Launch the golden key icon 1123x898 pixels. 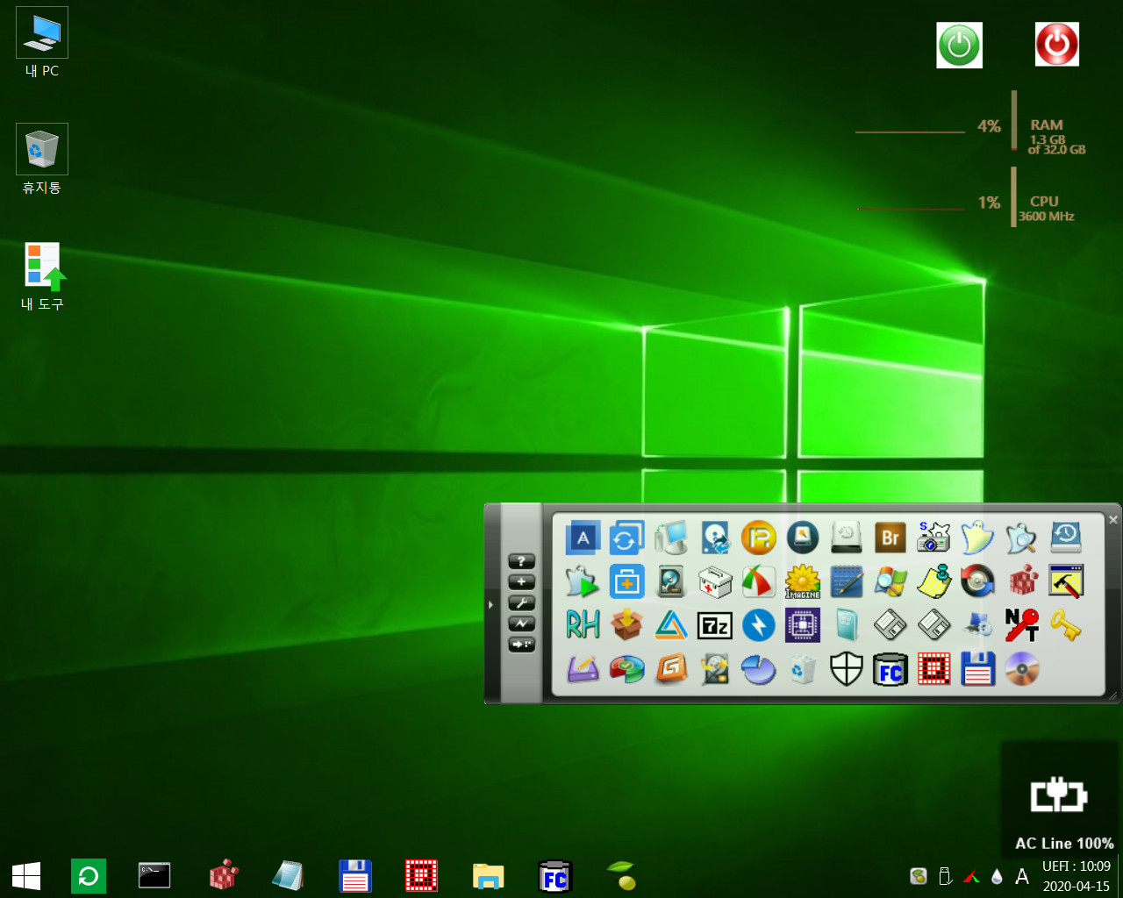click(x=1065, y=625)
